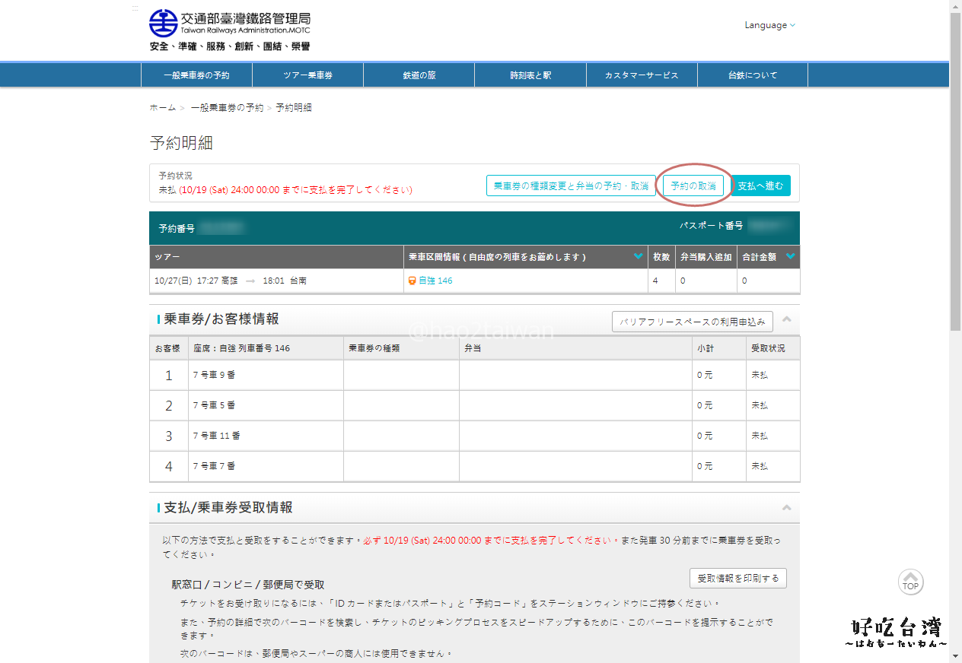Click the TOP scroll-to-top icon
The image size is (962, 663).
[910, 582]
